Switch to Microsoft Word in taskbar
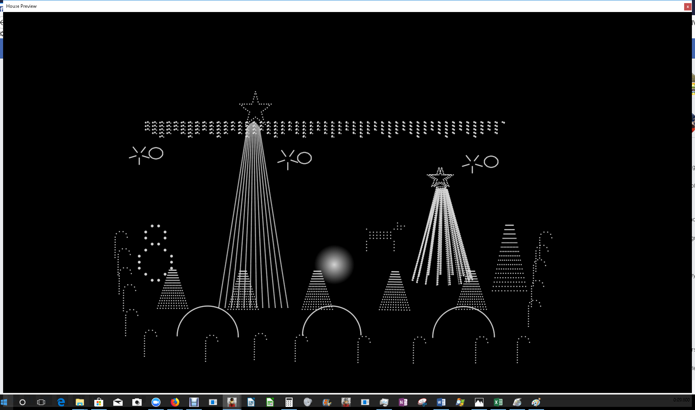The image size is (695, 410). (441, 402)
